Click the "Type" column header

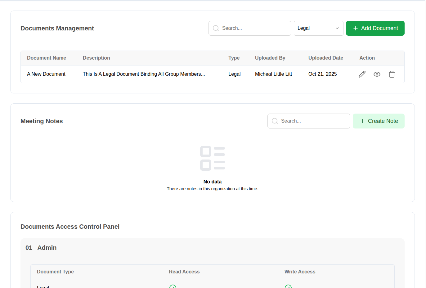[234, 58]
